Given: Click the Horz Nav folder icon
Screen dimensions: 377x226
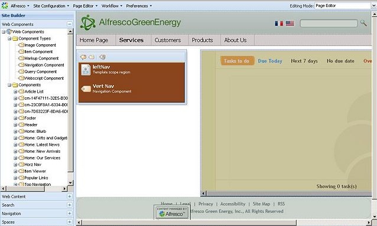Looking at the screenshot, I should [x=21, y=165].
